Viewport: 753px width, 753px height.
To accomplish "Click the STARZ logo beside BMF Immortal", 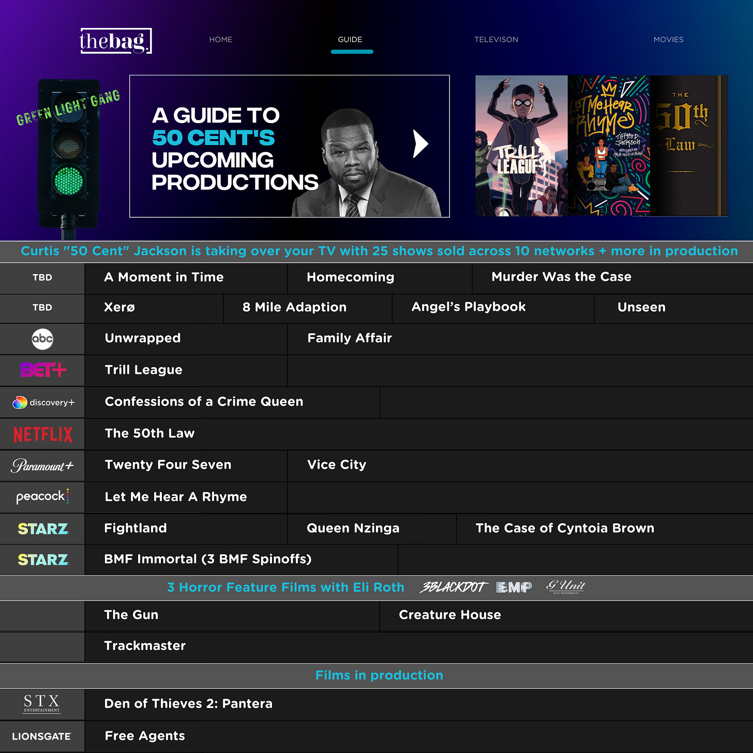I will (43, 560).
